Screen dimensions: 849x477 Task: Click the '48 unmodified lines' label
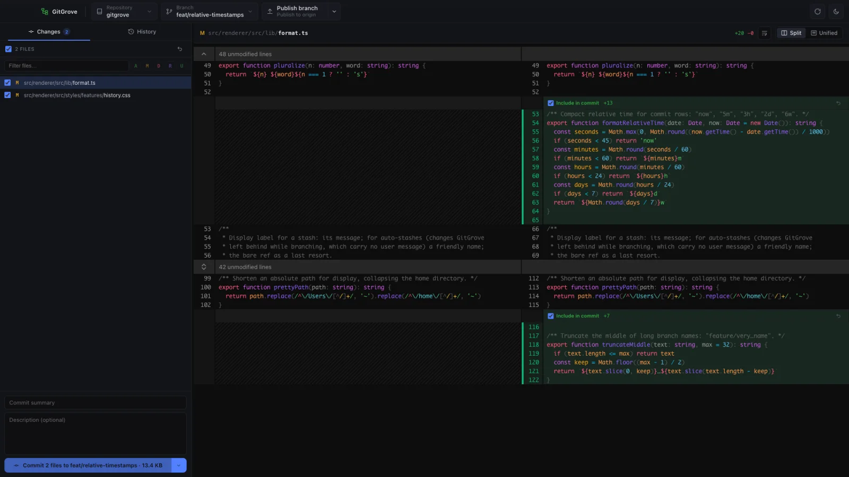(x=245, y=54)
